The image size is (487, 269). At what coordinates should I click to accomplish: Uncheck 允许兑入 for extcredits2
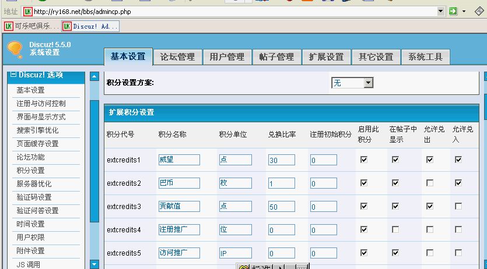point(458,183)
